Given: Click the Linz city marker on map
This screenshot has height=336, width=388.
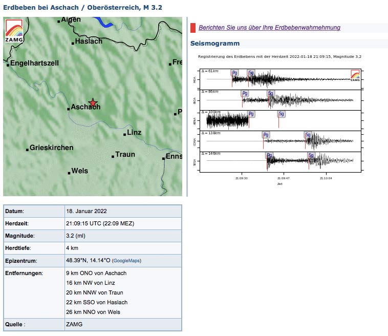Looking at the screenshot, I should tap(124, 134).
